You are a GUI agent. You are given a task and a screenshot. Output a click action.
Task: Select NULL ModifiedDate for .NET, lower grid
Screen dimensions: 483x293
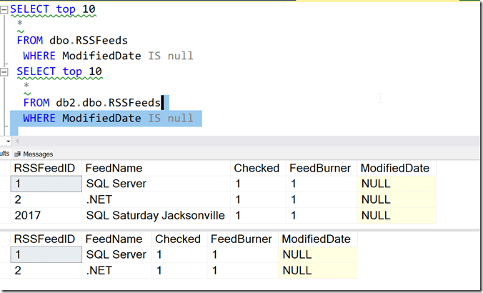tap(317, 271)
